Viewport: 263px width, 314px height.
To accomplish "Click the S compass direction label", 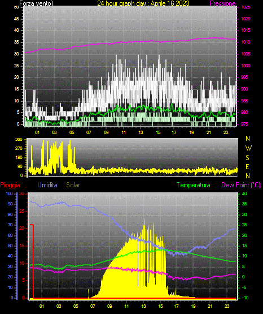I will tap(247, 158).
